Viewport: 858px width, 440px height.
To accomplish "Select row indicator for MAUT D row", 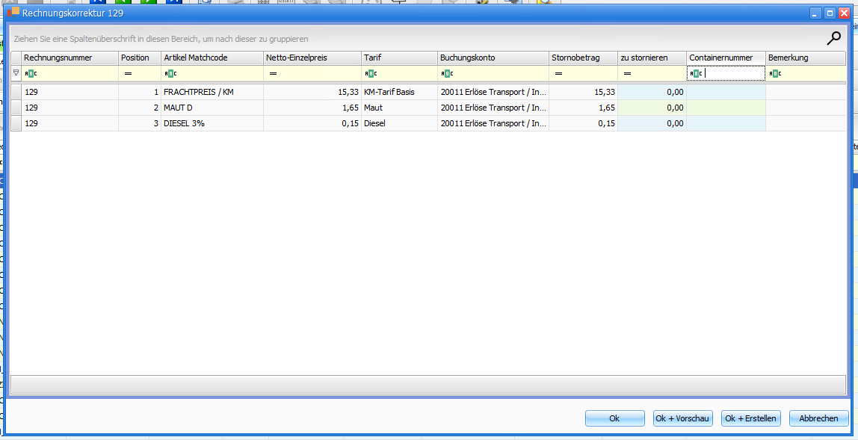I will point(16,108).
